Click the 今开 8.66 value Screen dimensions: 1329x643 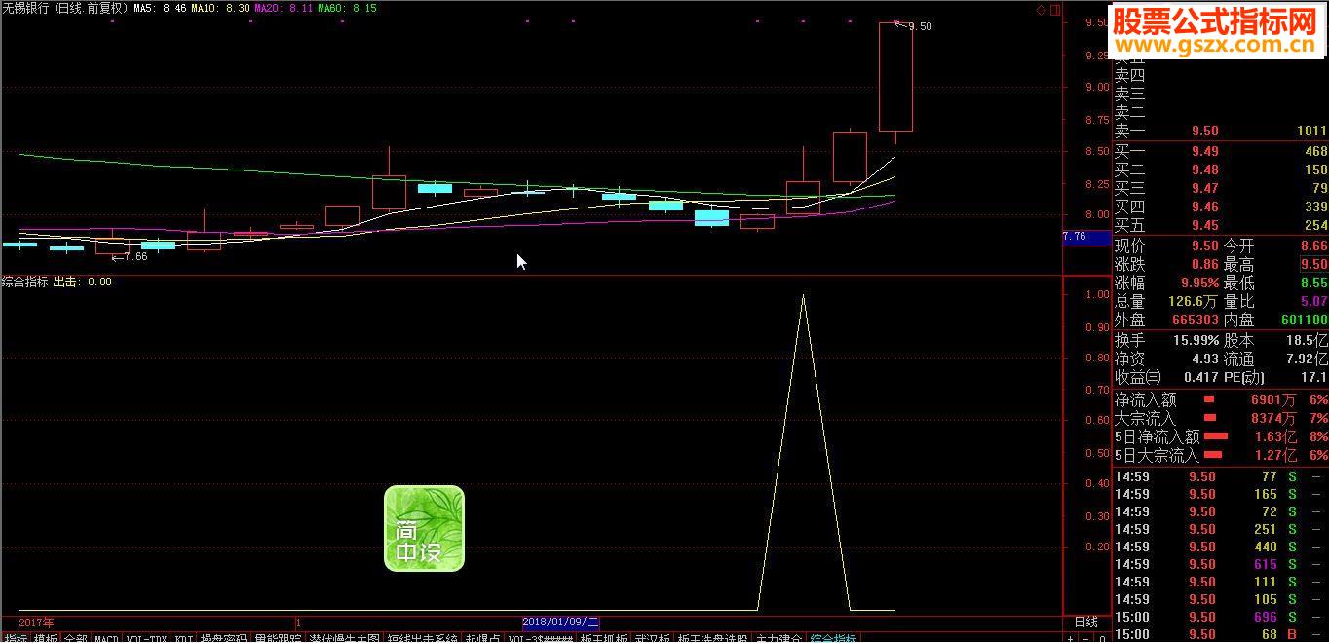tap(1313, 246)
